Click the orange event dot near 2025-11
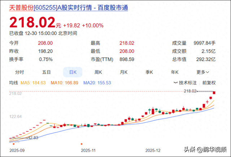231x157 pixels. tap(82, 144)
